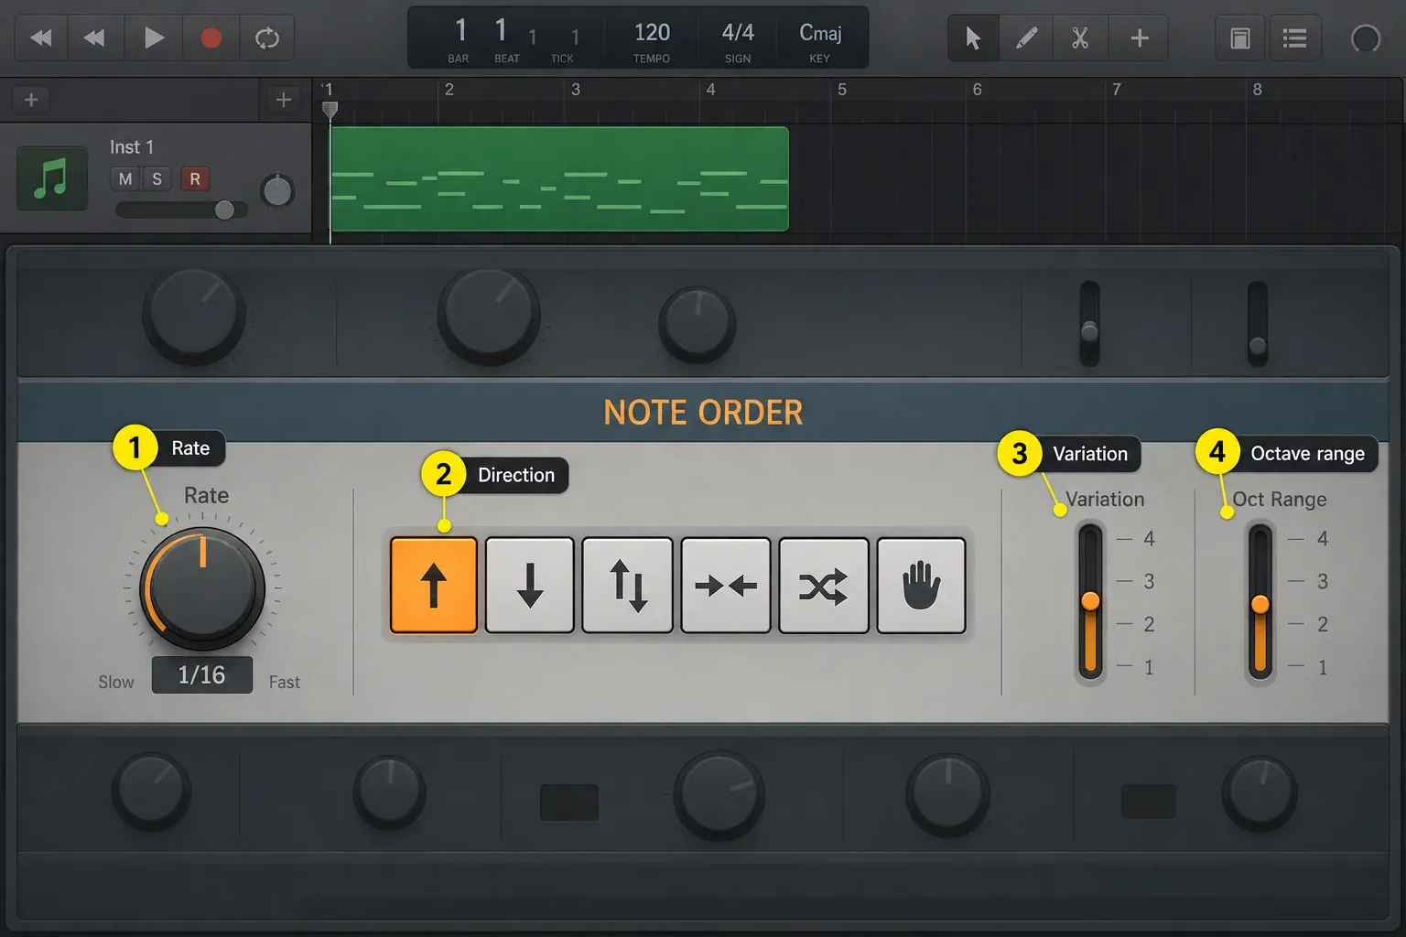Open the 1/16 rate value field
The height and width of the screenshot is (937, 1406).
[x=202, y=675]
